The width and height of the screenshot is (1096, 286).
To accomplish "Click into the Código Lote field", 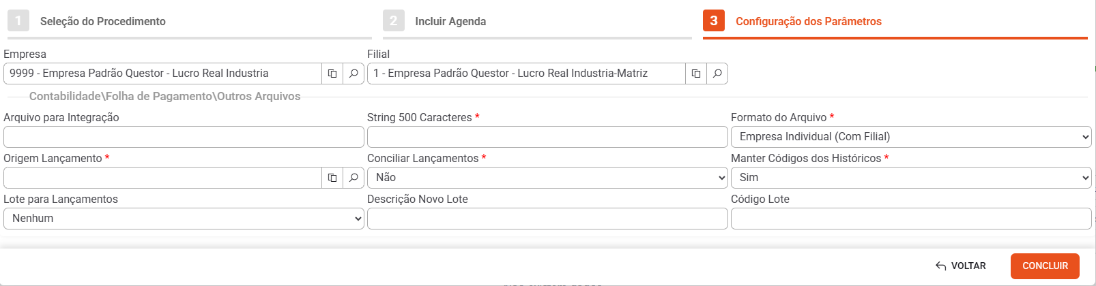I will click(911, 219).
